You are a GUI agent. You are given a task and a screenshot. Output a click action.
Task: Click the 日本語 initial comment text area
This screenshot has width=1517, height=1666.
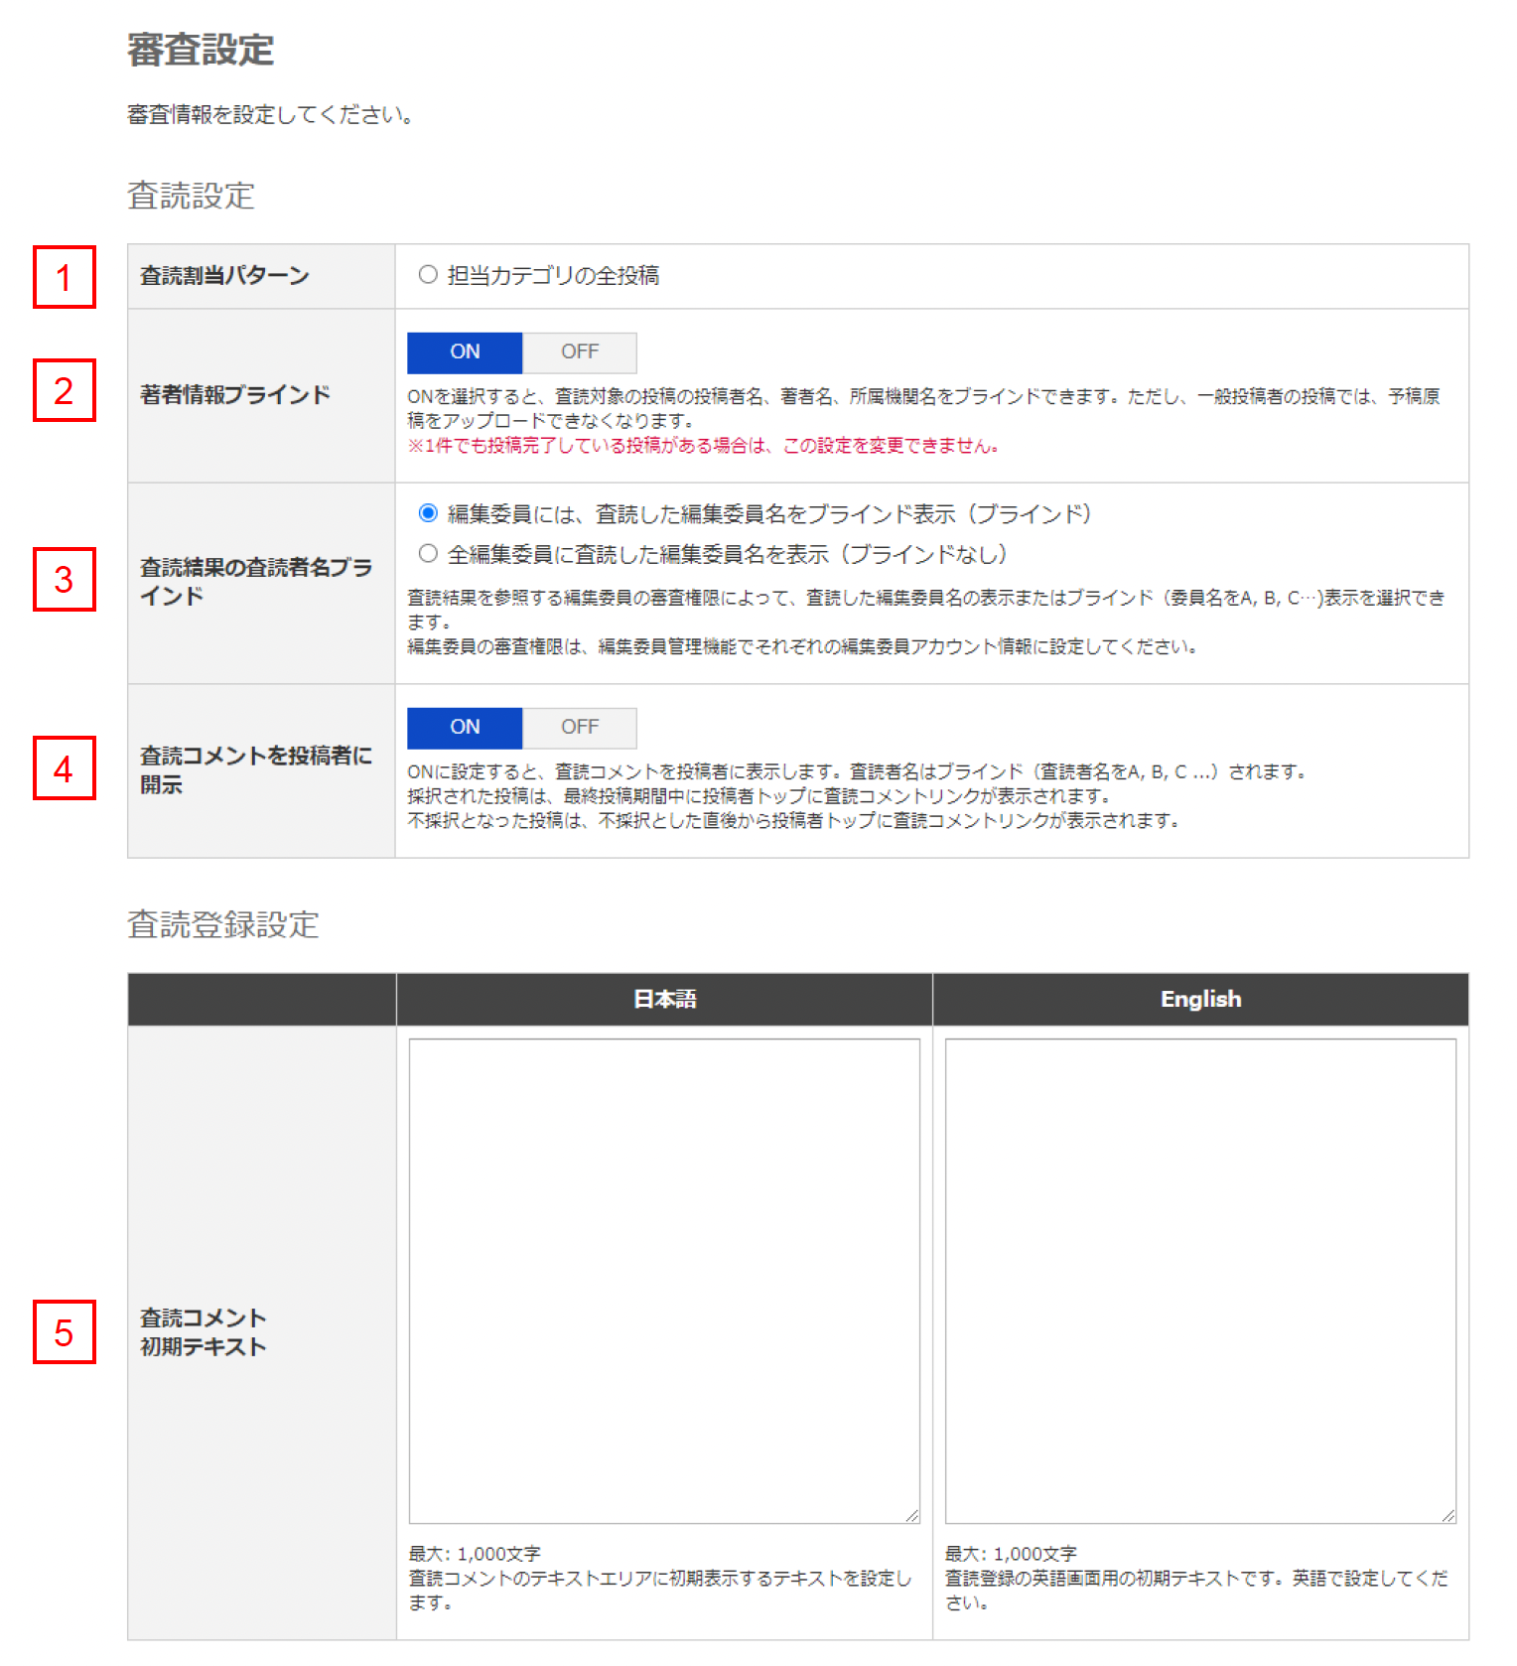tap(663, 1280)
